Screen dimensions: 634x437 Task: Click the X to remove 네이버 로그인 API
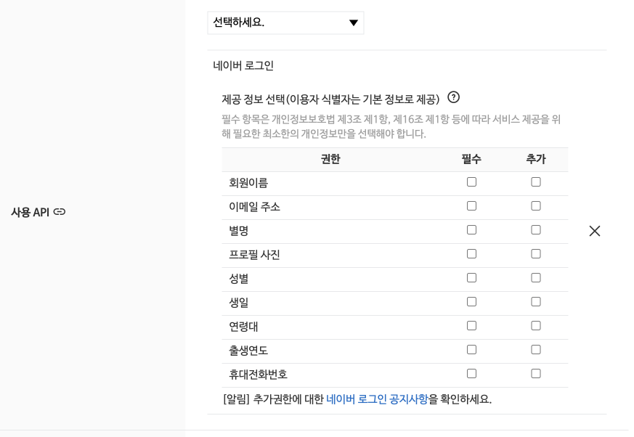click(x=595, y=231)
